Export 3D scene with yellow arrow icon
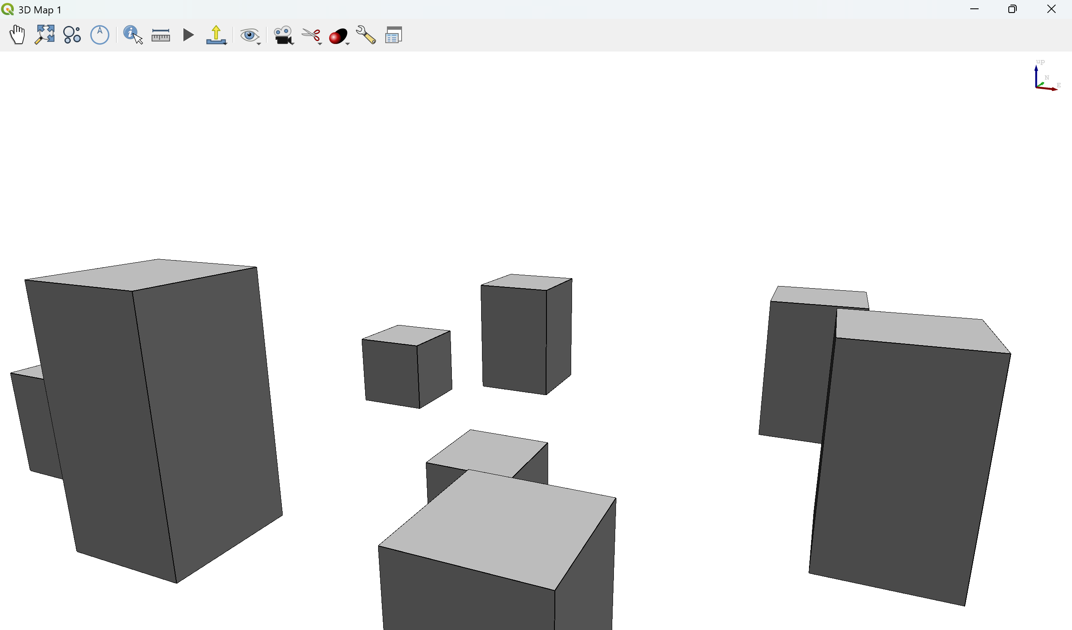Image resolution: width=1072 pixels, height=630 pixels. tap(216, 35)
